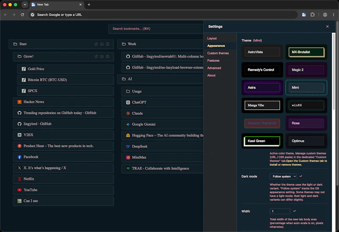339x232 pixels.
Task: Click the DeepSeek whale favicon
Action: click(x=128, y=146)
